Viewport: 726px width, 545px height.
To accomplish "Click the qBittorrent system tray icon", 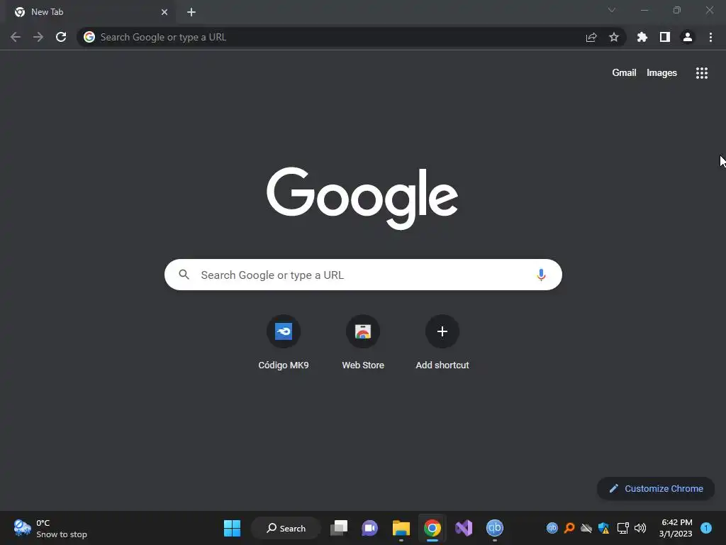I will tap(552, 528).
